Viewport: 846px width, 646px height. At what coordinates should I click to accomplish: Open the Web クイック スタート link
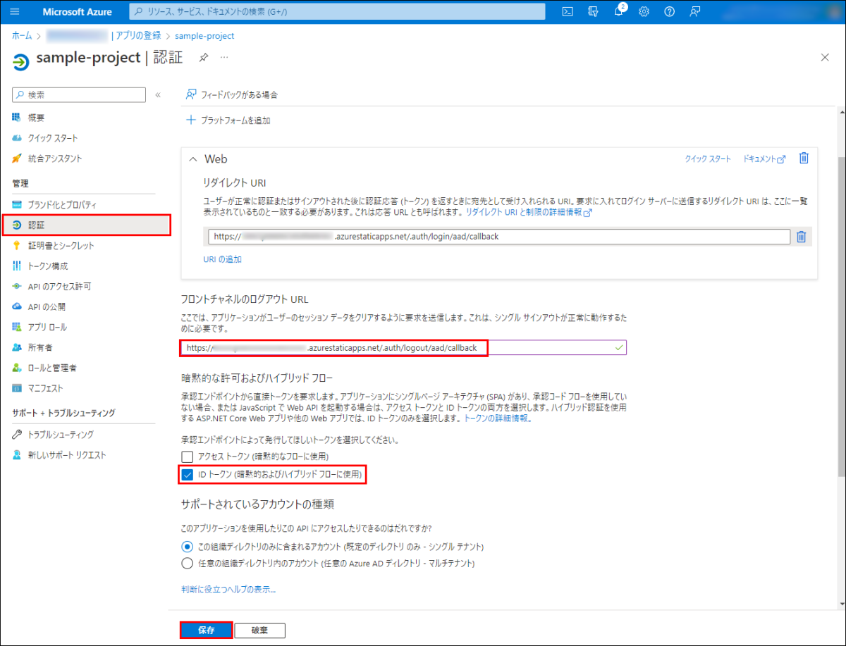coord(708,159)
